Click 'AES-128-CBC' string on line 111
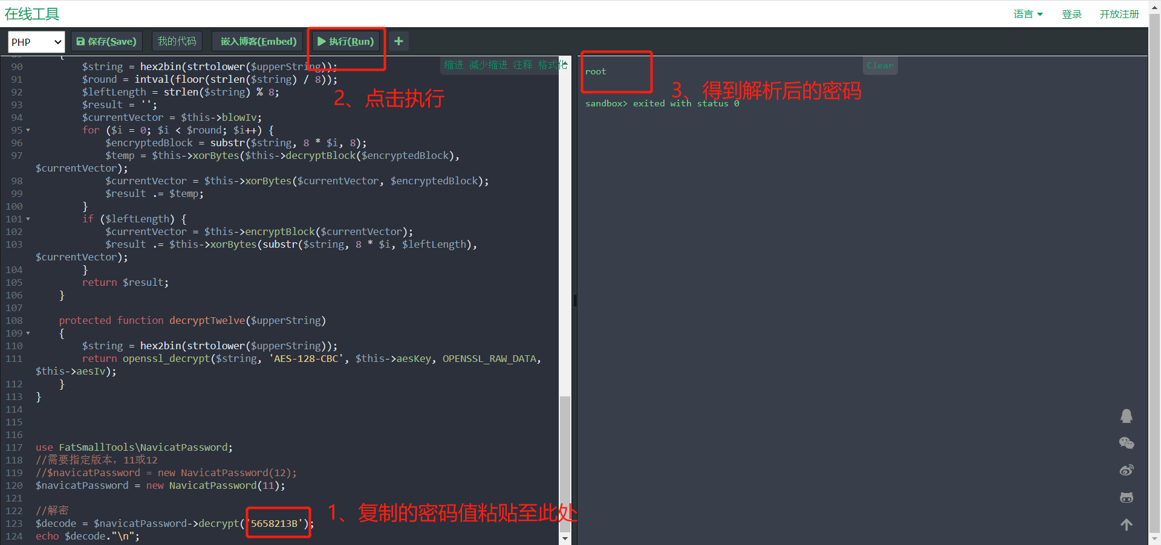 (307, 359)
